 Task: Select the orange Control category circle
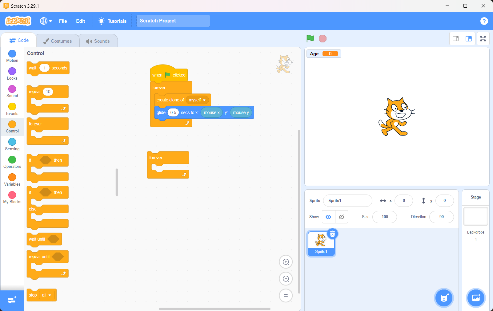click(x=12, y=124)
